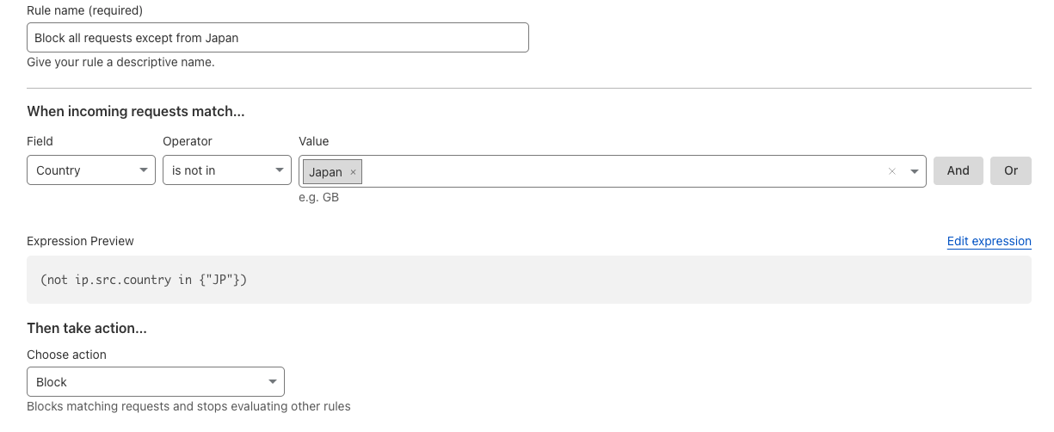Remove the Japan tag with its x
The height and width of the screenshot is (432, 1054).
pos(353,172)
